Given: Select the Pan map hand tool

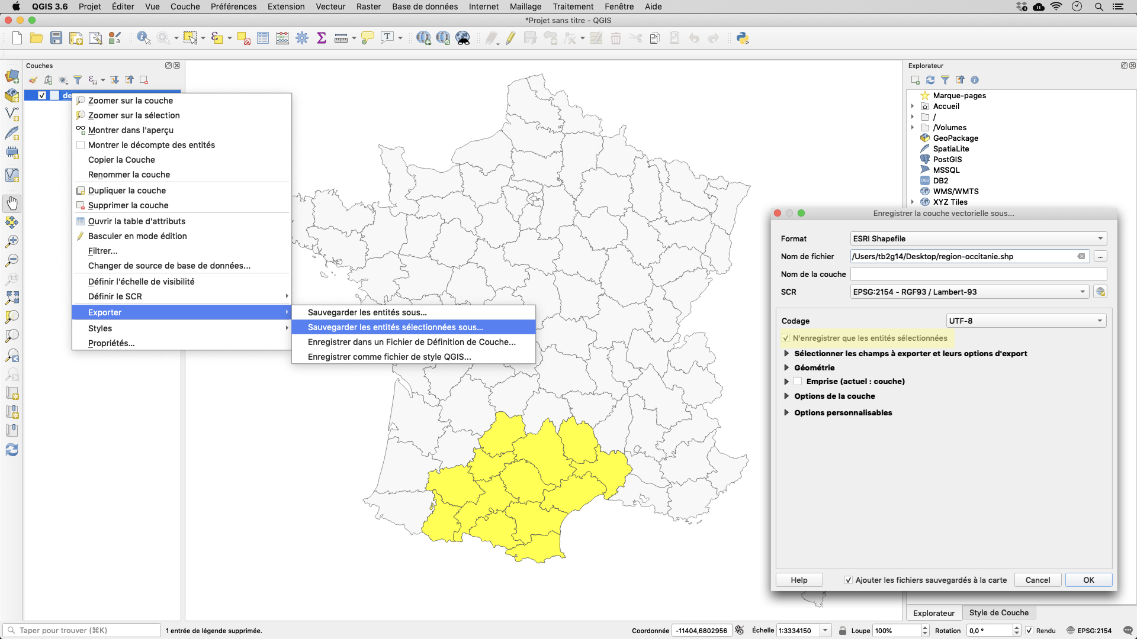Looking at the screenshot, I should (x=12, y=204).
